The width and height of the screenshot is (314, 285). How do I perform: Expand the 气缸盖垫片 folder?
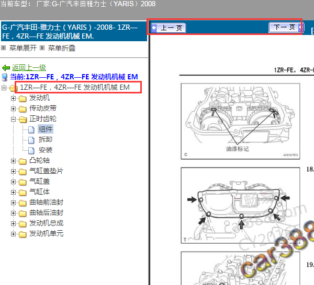click(13, 171)
